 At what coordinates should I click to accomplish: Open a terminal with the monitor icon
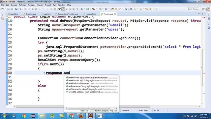(x=16, y=9)
